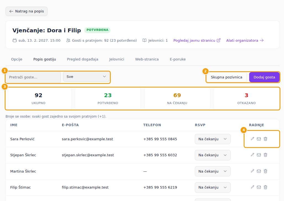
Task: Send email to Sara Perković via envelope icon
Action: pyautogui.click(x=259, y=139)
